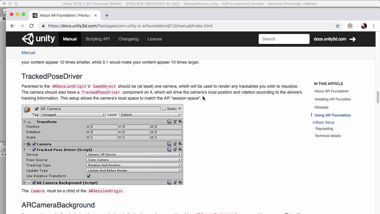Viewport: 380px width, 214px height.
Task: Click the docs.unity3d.com link
Action: (330, 39)
